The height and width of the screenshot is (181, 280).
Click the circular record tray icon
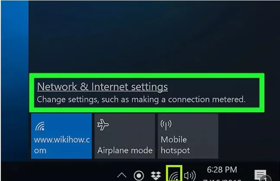[x=139, y=176]
